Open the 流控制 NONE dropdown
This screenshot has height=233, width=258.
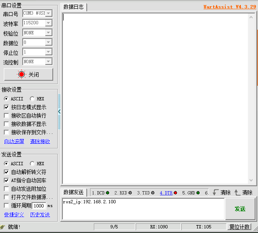coord(49,61)
